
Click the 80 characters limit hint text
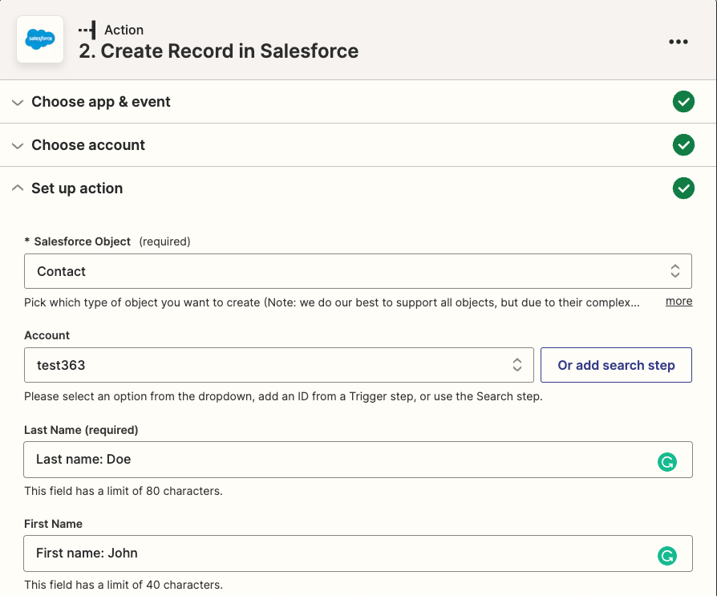coord(124,491)
